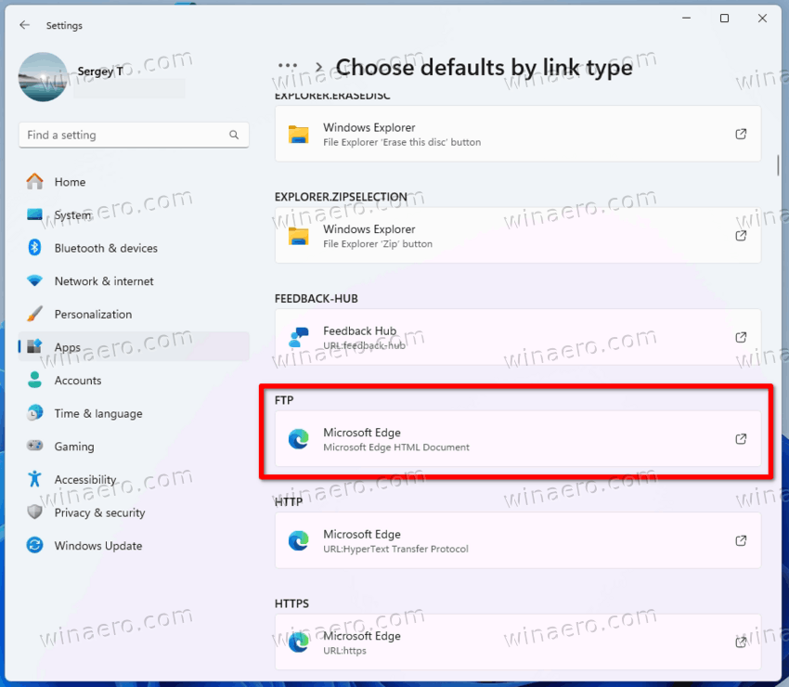Change default for EXPLORER.ERASEDISC Windows Explorer
Screen dimensions: 789x687
pyautogui.click(x=518, y=134)
